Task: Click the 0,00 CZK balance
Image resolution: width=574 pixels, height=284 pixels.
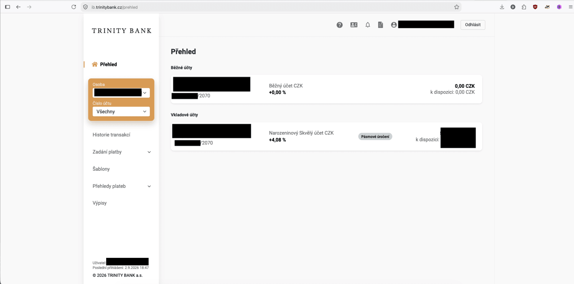Action: click(465, 86)
